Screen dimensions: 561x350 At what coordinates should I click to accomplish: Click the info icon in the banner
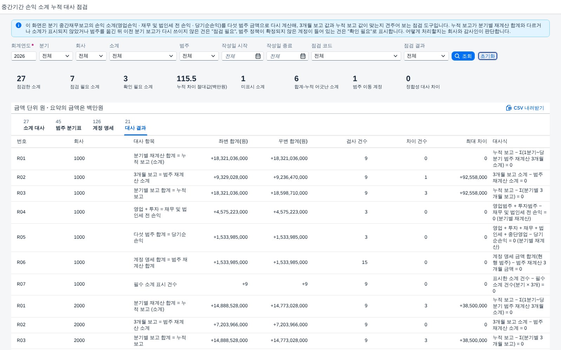coord(19,25)
